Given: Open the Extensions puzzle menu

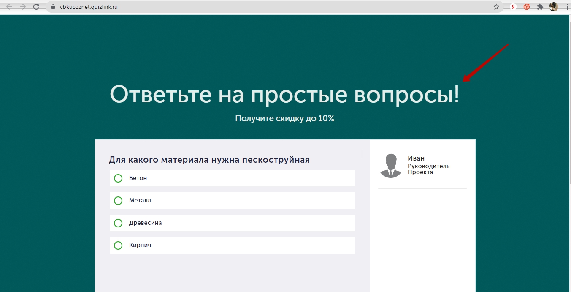Looking at the screenshot, I should [x=540, y=7].
